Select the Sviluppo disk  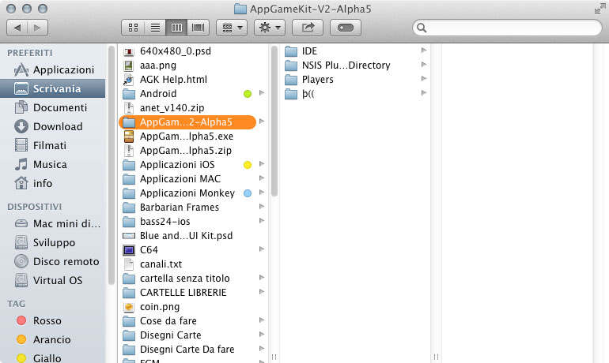click(53, 243)
